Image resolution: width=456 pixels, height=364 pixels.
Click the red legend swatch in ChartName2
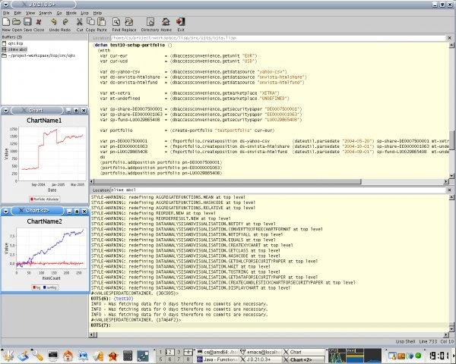[x=34, y=287]
